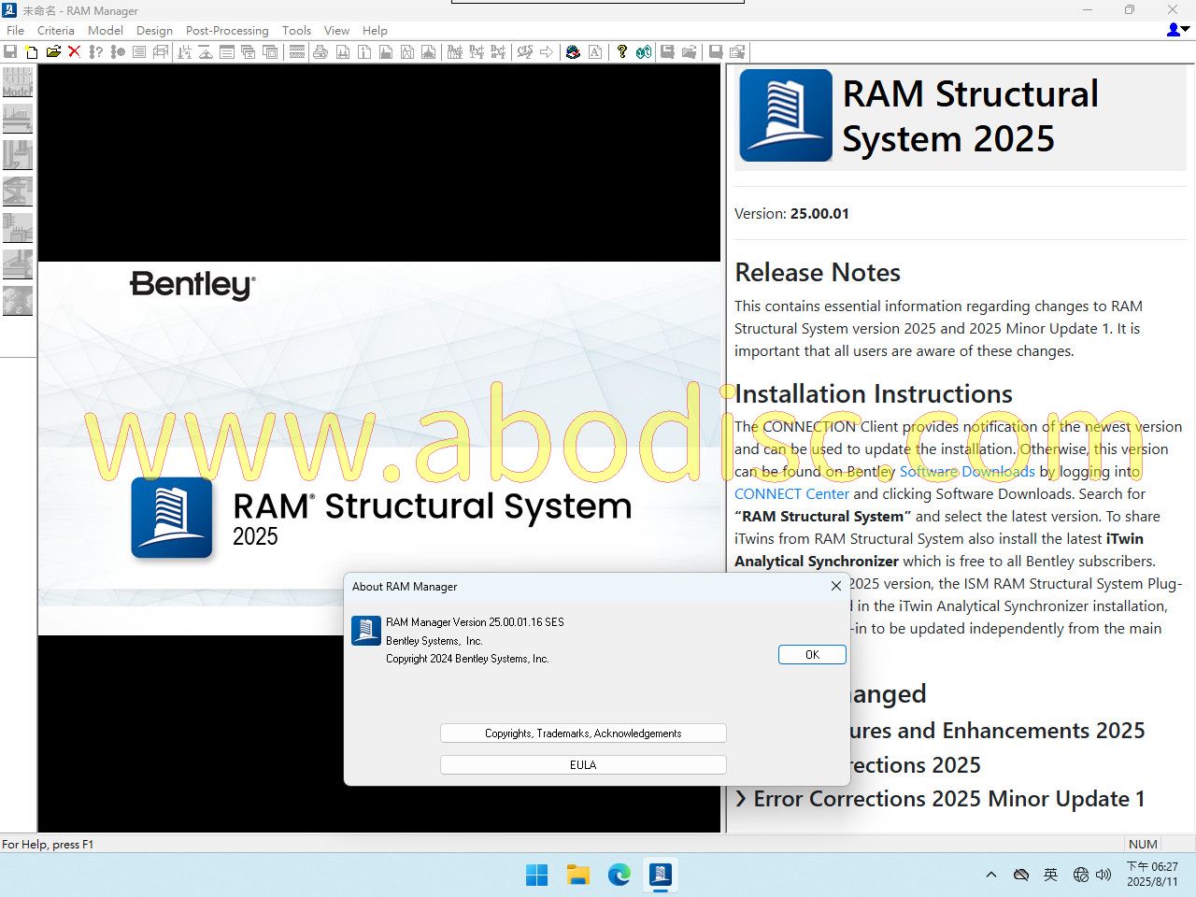Click the For Help, press F1 status text
The height and width of the screenshot is (897, 1196).
point(48,844)
